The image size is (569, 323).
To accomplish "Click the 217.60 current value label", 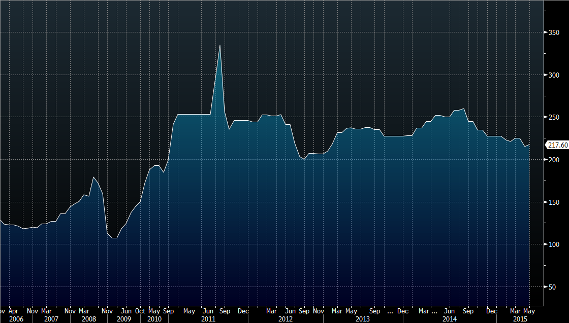I will point(557,145).
